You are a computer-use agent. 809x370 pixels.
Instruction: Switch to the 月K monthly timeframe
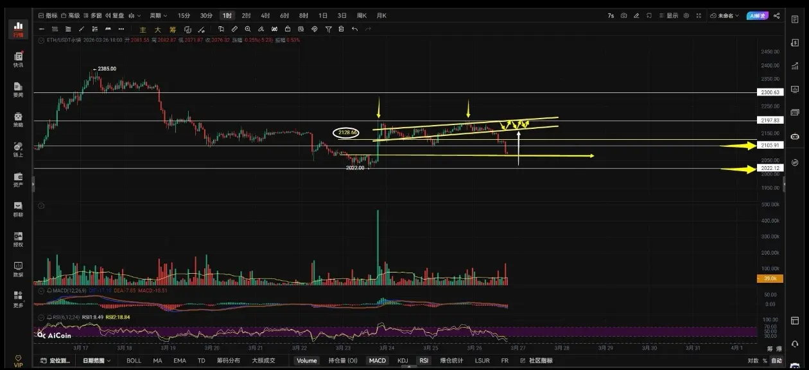(381, 15)
